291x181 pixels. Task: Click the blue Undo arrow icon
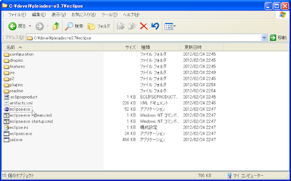(155, 26)
